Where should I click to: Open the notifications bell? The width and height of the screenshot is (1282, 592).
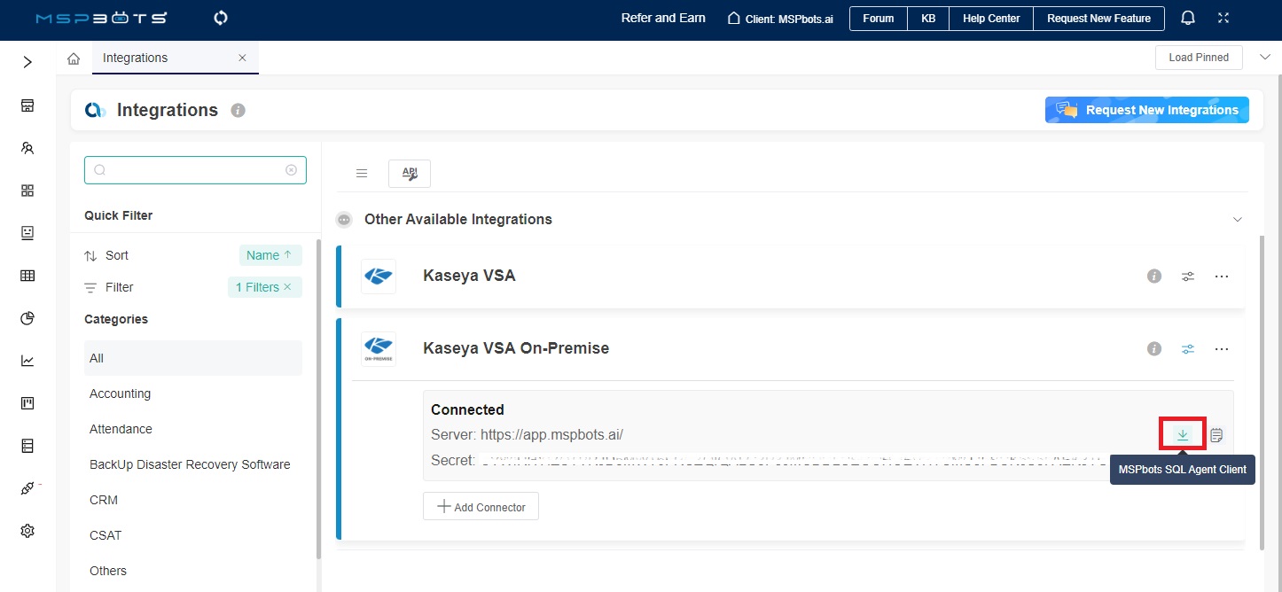1188,18
